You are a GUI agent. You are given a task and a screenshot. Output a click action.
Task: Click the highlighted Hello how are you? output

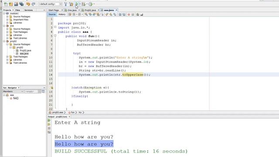84,144
